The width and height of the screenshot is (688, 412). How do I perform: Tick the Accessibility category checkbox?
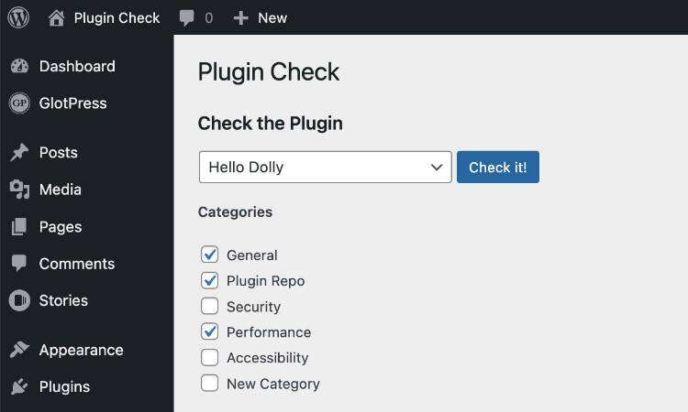pyautogui.click(x=209, y=357)
